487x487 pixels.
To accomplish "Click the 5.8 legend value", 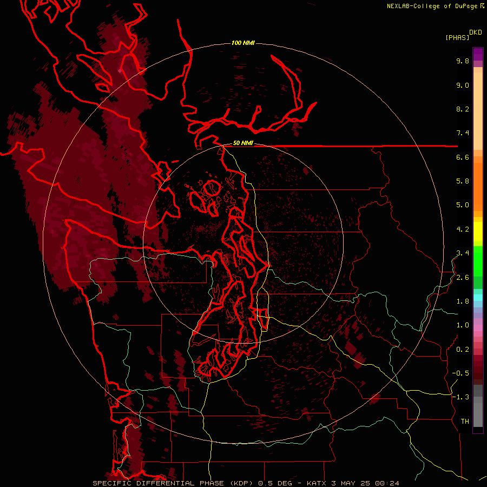I will (x=463, y=181).
